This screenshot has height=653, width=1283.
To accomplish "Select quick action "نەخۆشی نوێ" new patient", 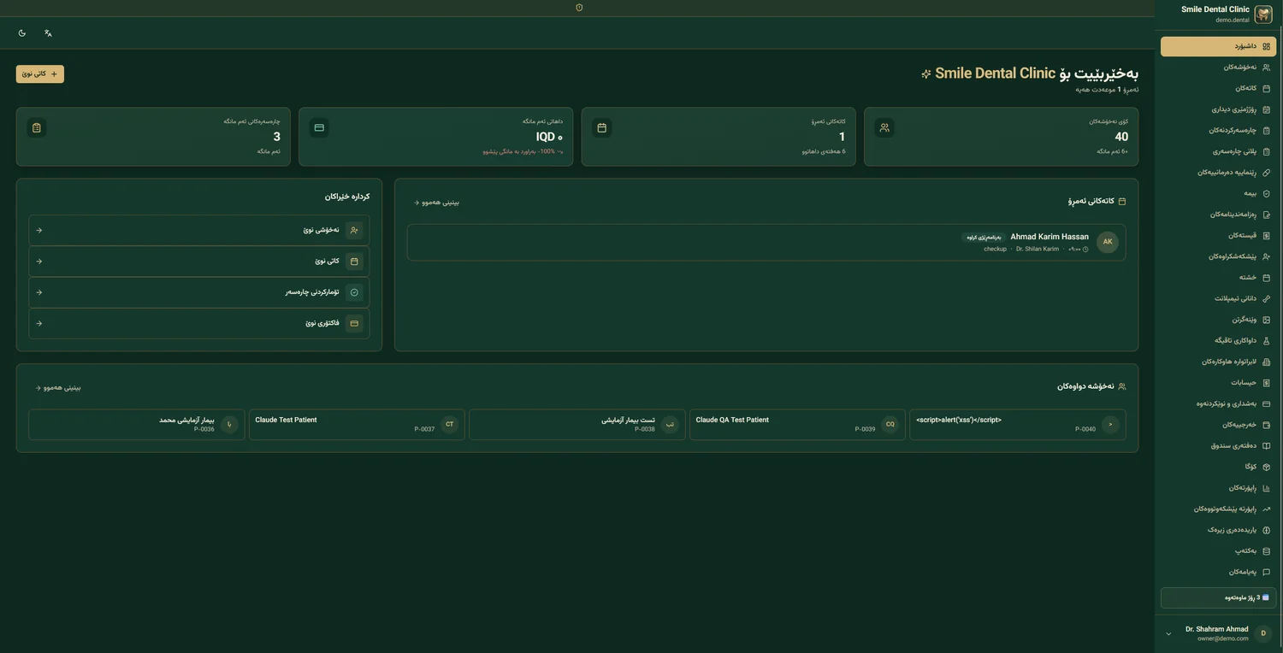I will (199, 230).
